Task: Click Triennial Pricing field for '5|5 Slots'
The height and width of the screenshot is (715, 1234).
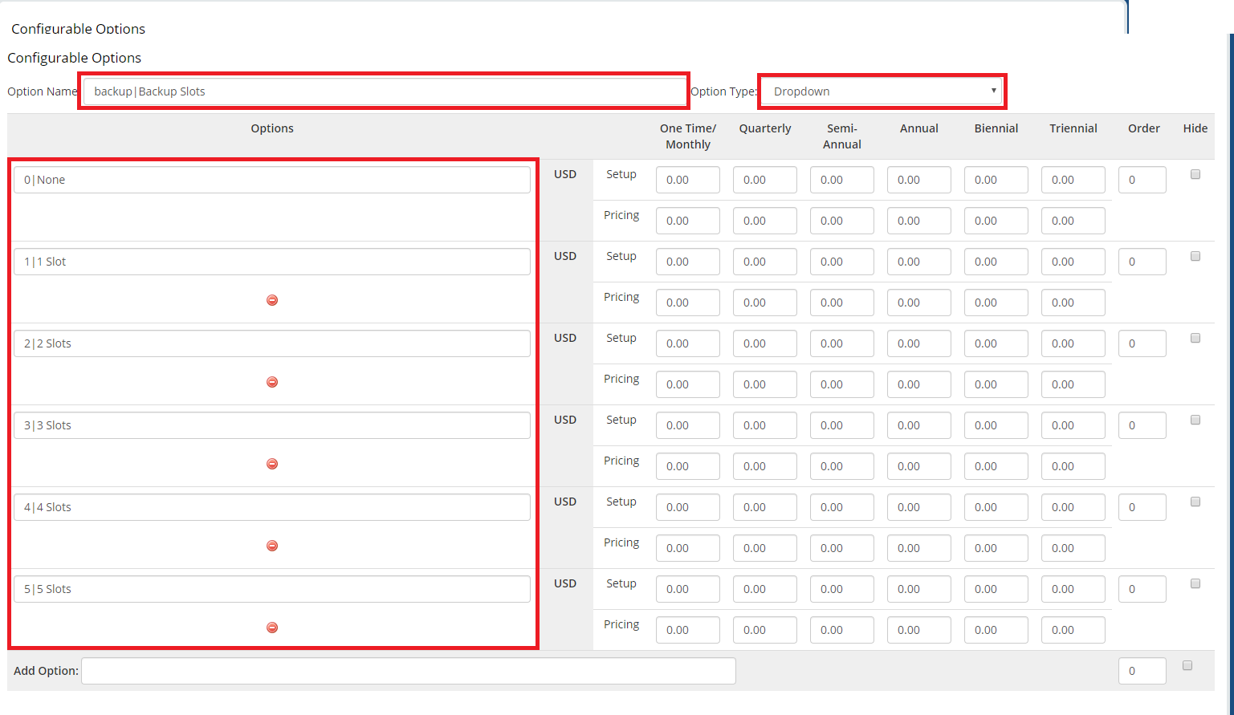Action: 1073,630
